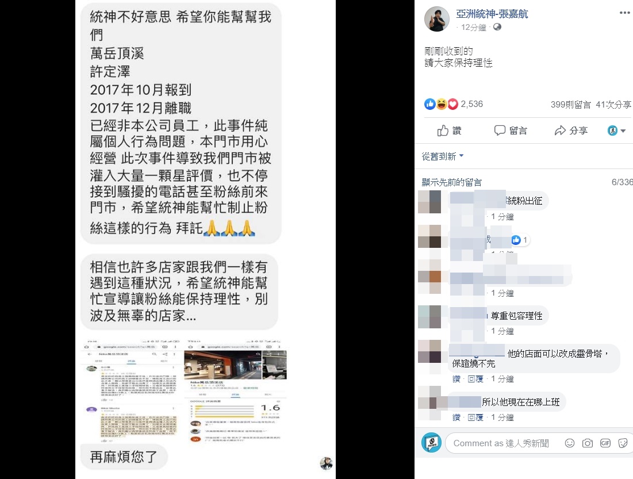
Task: Click the comment speech-bubble icon
Action: click(500, 130)
